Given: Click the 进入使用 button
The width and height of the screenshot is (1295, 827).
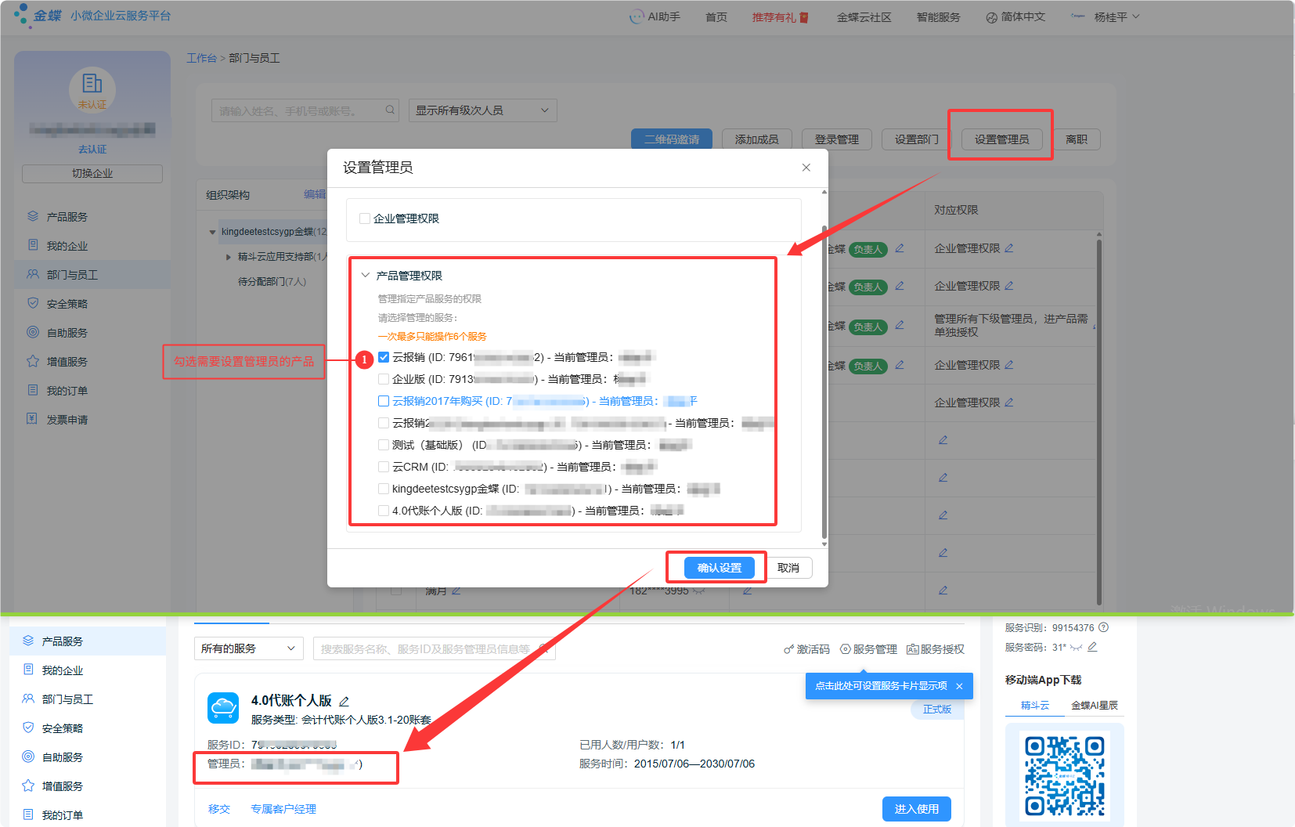Looking at the screenshot, I should (917, 809).
